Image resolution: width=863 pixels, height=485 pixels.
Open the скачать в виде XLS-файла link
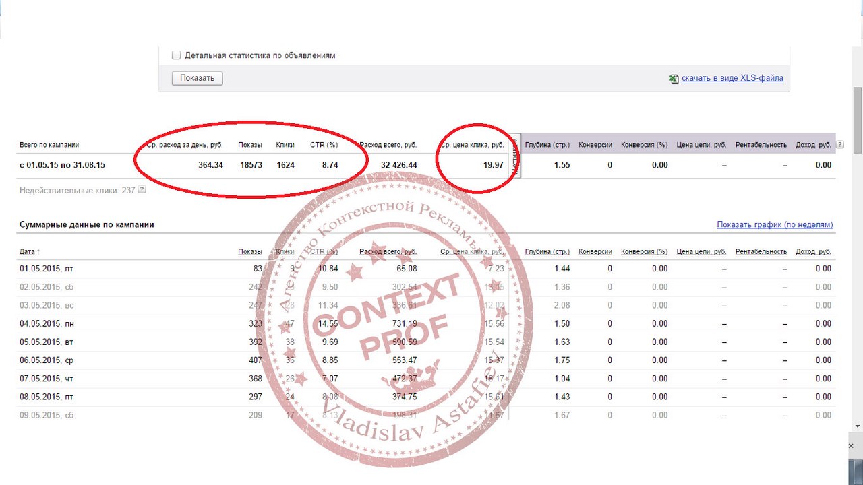(x=732, y=78)
